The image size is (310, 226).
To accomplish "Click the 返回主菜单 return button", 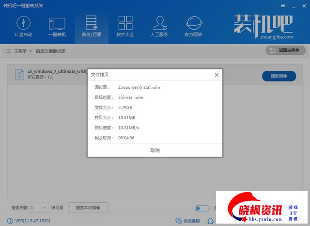I will click(x=285, y=50).
